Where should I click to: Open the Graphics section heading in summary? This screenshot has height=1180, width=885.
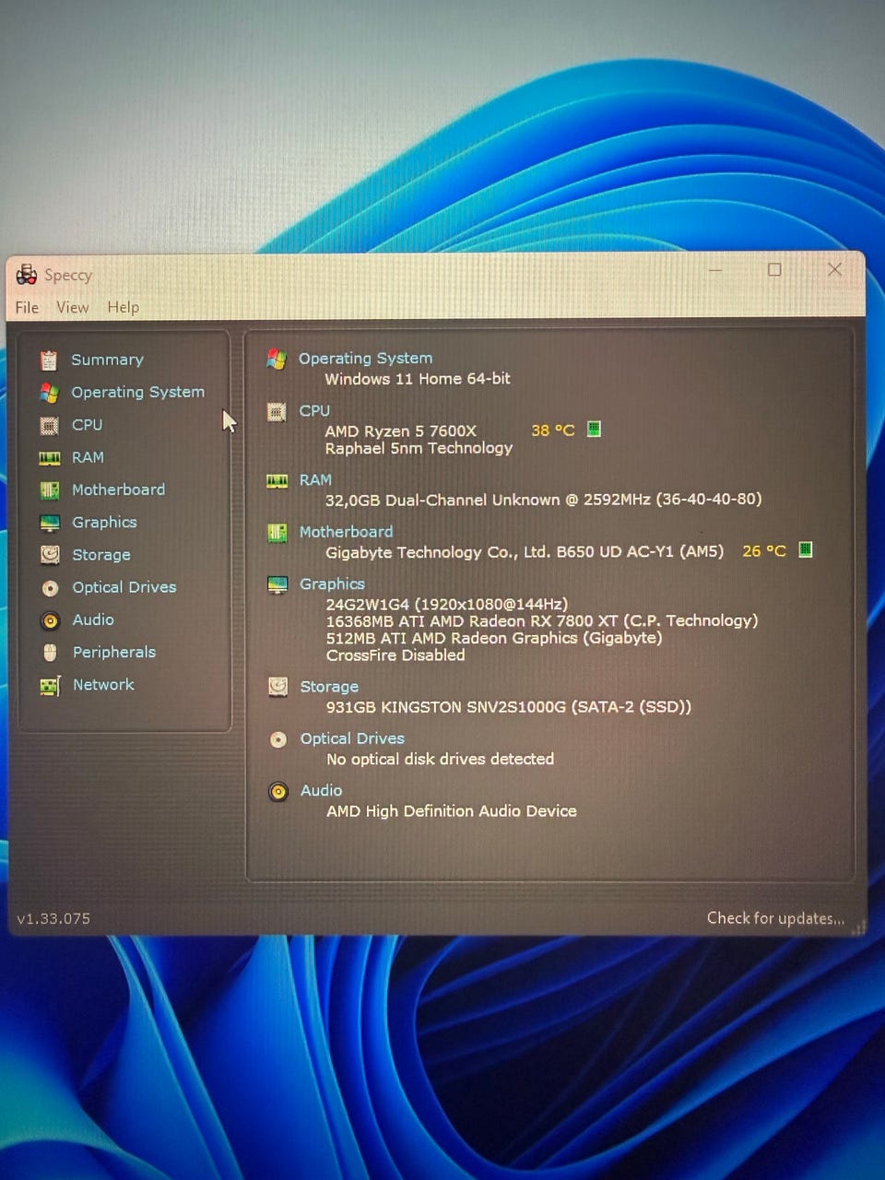[x=332, y=584]
